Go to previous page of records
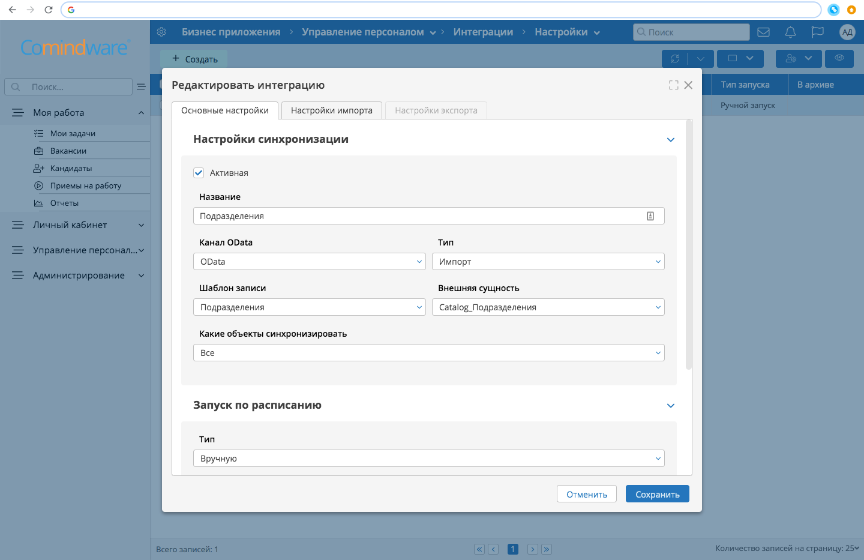The image size is (864, 560). (493, 549)
